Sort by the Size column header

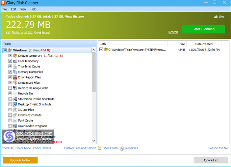177,44
